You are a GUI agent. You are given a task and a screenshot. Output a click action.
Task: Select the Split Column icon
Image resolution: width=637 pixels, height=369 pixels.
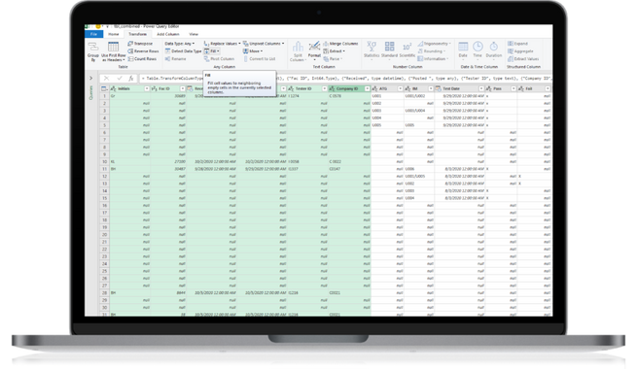[298, 47]
